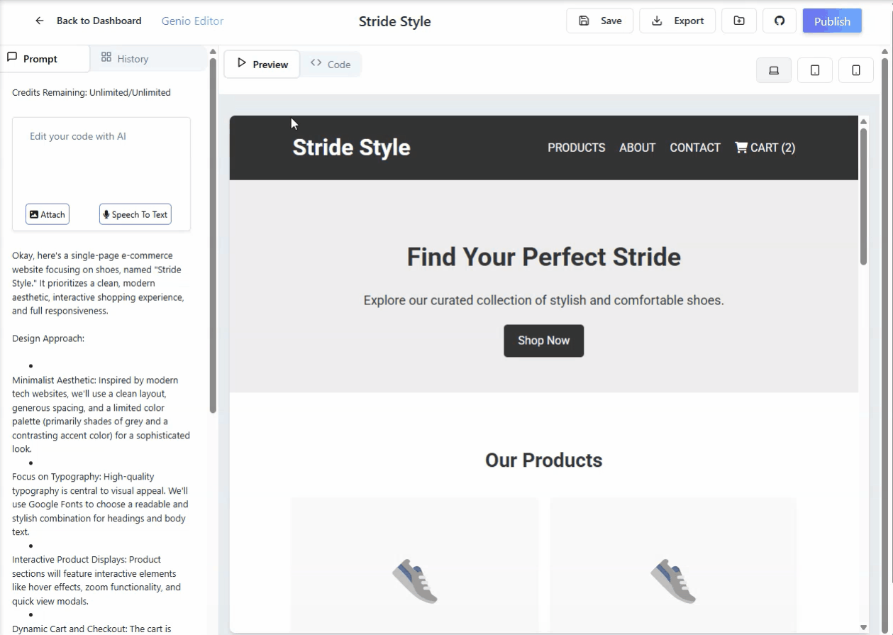
Task: Click the second product shoe image
Action: (x=673, y=581)
